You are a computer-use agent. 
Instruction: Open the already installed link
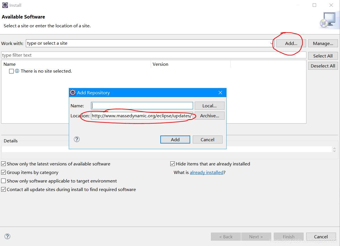click(x=207, y=172)
